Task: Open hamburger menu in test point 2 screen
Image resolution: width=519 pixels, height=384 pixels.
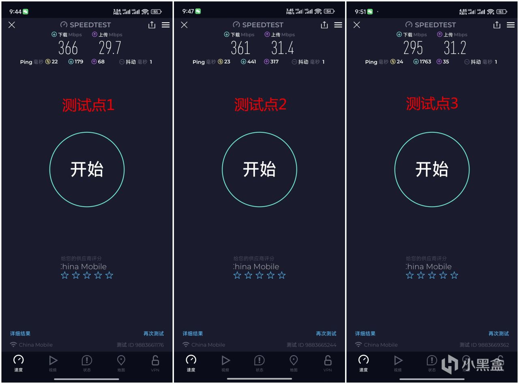Action: tap(338, 25)
